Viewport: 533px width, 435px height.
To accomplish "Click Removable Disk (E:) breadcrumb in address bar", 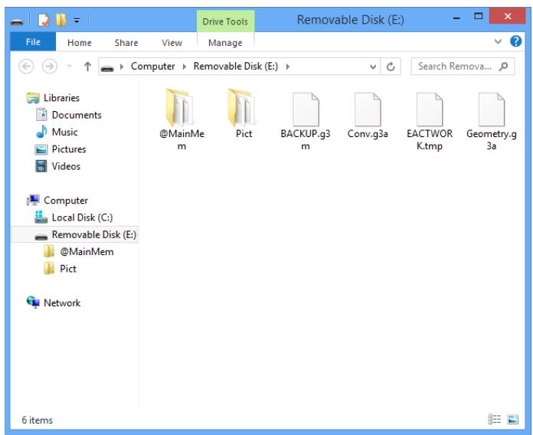I will 236,67.
